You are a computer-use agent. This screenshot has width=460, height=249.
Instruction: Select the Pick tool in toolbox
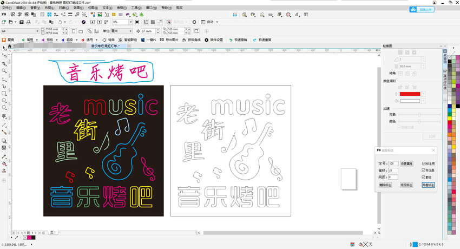4,48
